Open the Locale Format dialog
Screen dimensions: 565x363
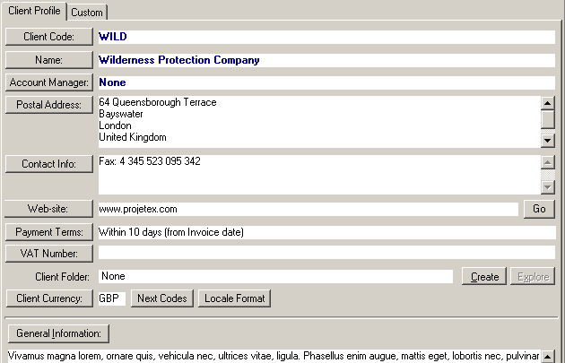point(234,298)
